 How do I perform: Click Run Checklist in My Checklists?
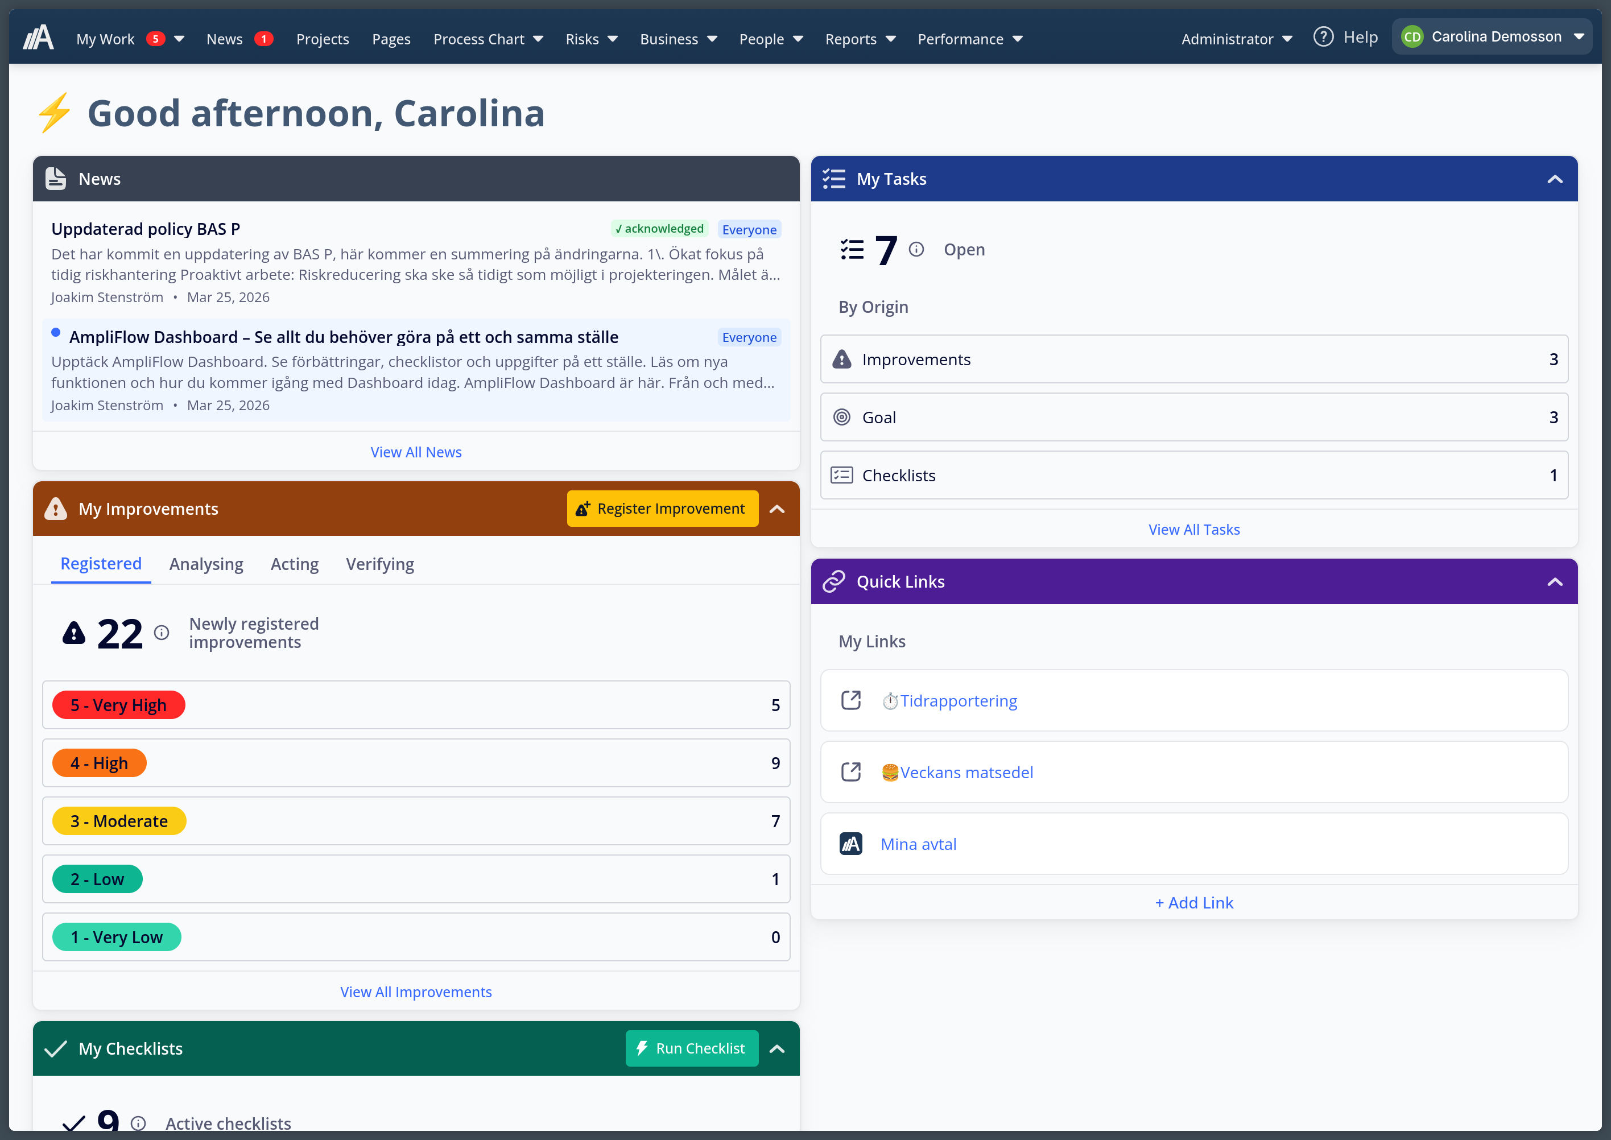(x=691, y=1048)
